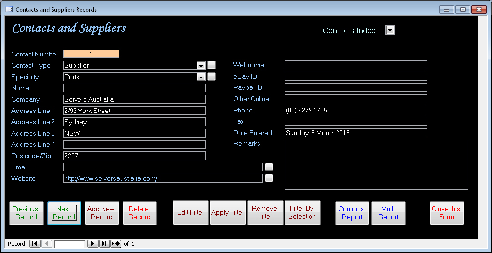Open the Mail Report
The width and height of the screenshot is (492, 253).
[388, 213]
